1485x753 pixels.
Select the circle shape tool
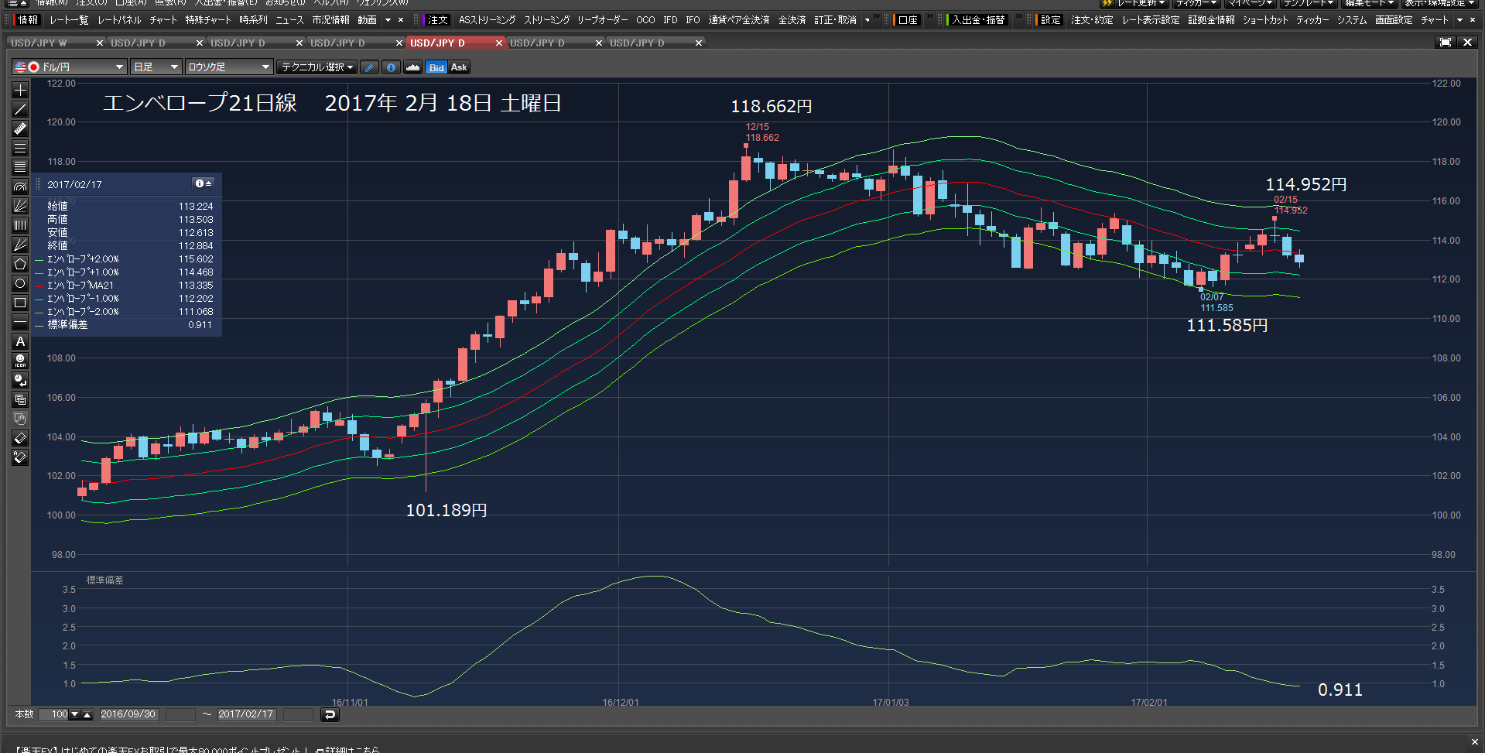[x=20, y=283]
